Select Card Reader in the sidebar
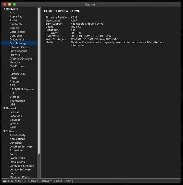This screenshot has height=185, width=183. pos(17,32)
